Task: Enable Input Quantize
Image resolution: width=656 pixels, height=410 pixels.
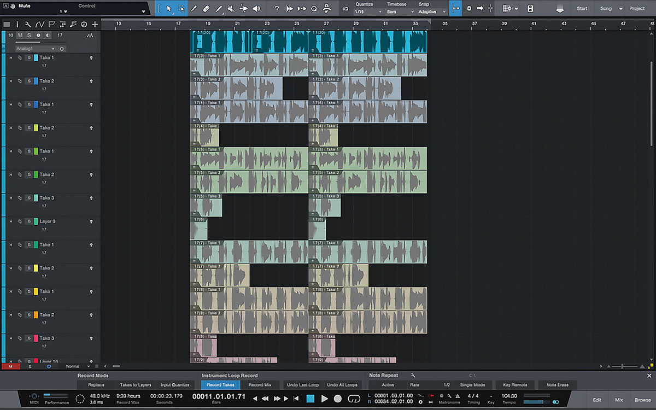Action: coord(175,385)
